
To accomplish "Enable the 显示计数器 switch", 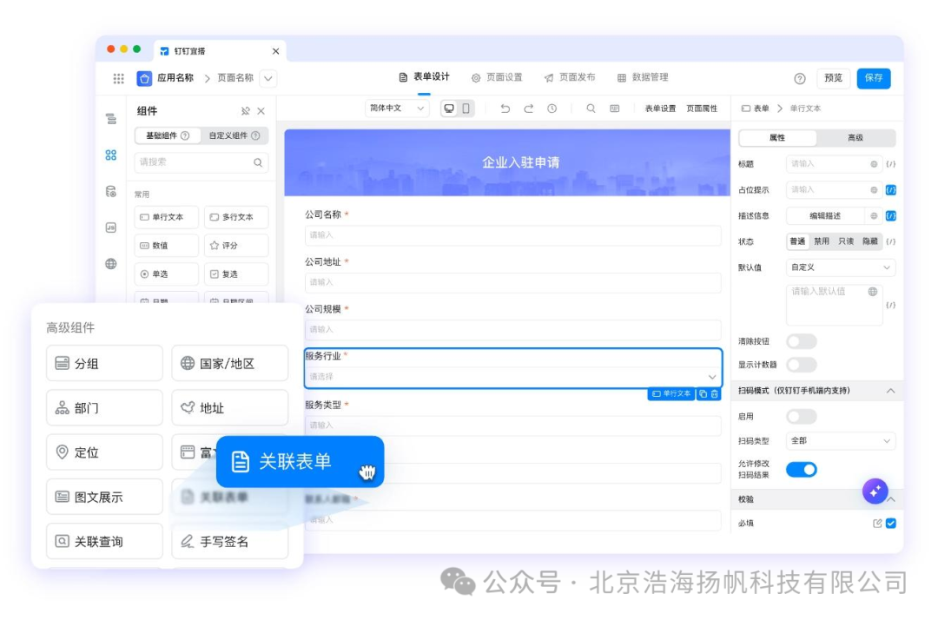I will coord(802,365).
